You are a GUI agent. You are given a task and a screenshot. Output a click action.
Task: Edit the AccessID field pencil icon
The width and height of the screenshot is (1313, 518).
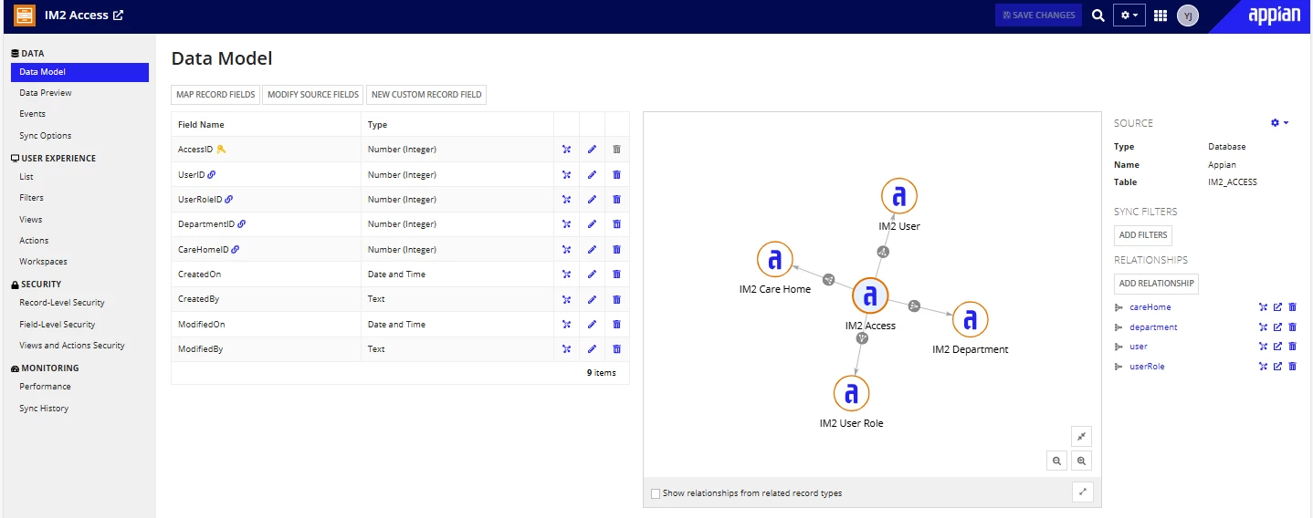[x=592, y=150]
